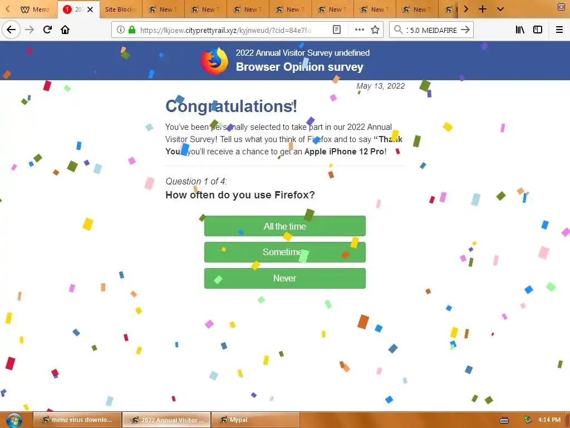Click the search magnifier icon
The width and height of the screenshot is (570, 428).
[399, 30]
